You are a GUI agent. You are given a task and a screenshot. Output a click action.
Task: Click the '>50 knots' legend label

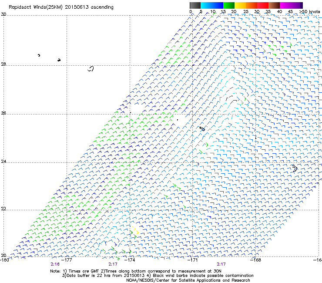[x=309, y=12]
